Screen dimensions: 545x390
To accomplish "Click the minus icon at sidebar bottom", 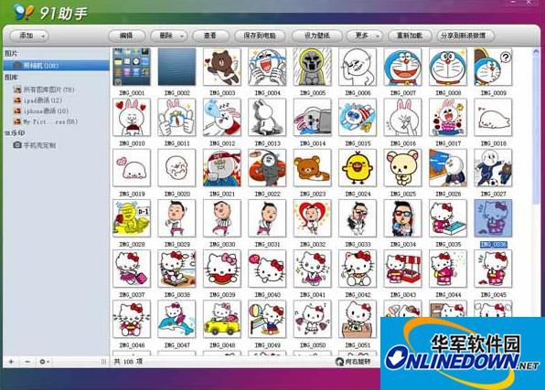I will [27, 362].
